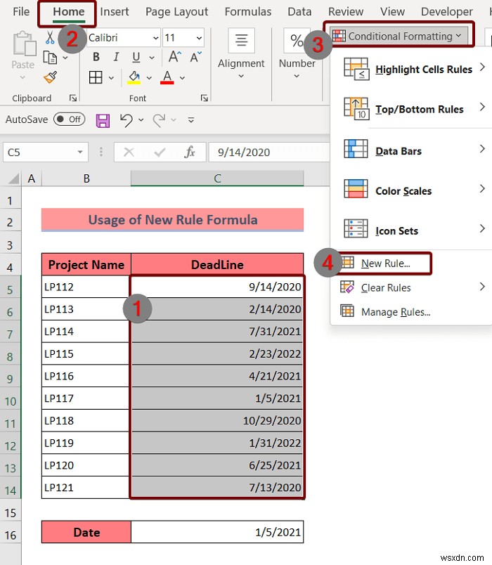Choose New Rule from the menu

385,264
